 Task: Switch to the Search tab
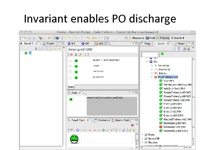[x=180, y=44]
